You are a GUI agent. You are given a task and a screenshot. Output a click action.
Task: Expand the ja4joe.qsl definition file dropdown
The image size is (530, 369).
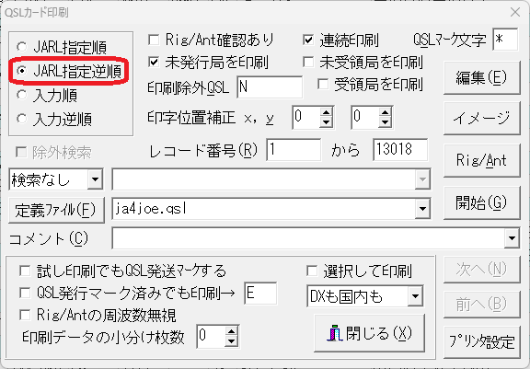[422, 208]
